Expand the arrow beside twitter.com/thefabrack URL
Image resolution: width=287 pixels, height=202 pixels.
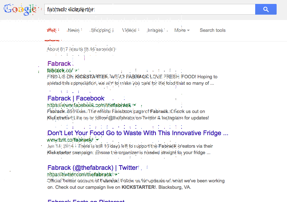[116, 174]
